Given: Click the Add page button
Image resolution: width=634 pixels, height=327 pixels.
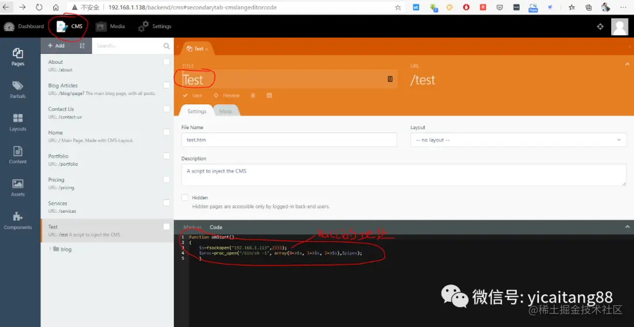Looking at the screenshot, I should coord(56,46).
